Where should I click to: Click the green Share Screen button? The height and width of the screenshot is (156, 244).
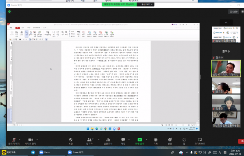click(140, 141)
